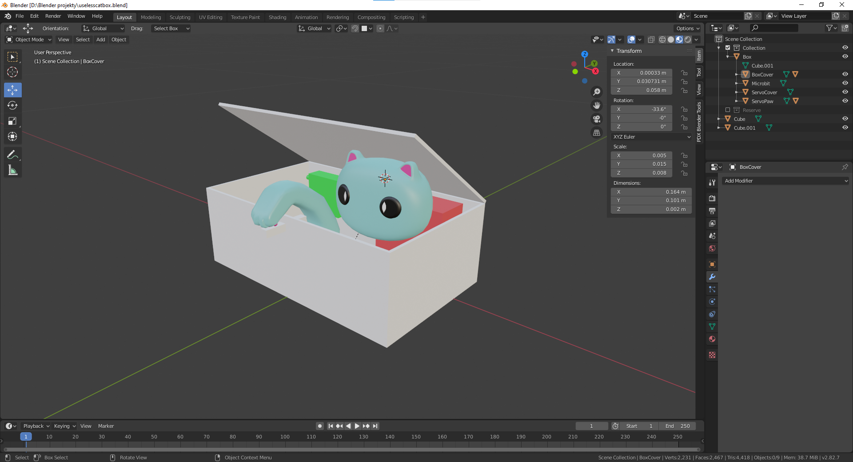This screenshot has width=853, height=462.
Task: Toggle proportional editing button
Action: coord(380,28)
